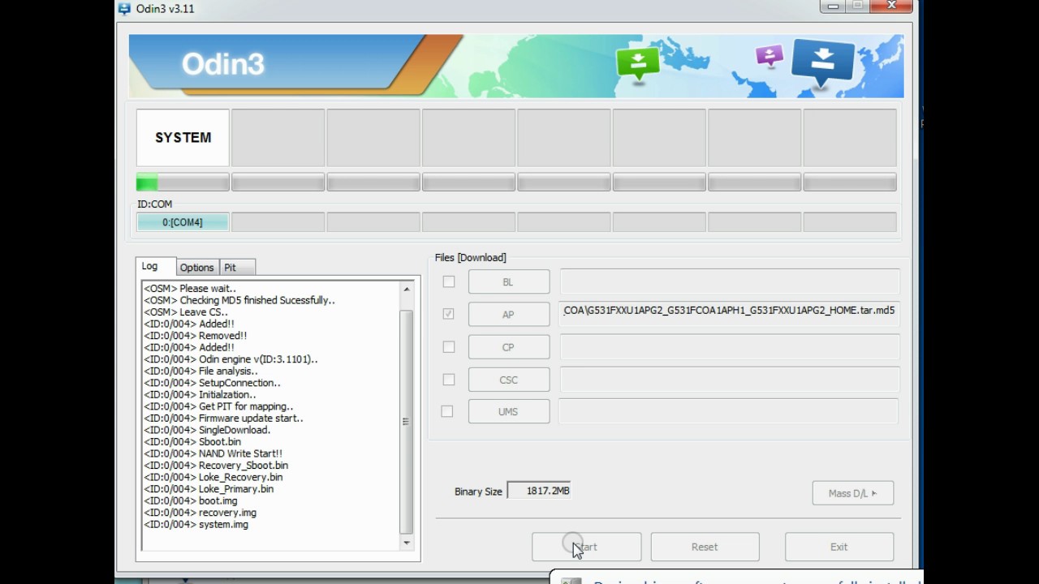Click the Mass D/L button
Viewport: 1039px width, 584px height.
coord(852,493)
